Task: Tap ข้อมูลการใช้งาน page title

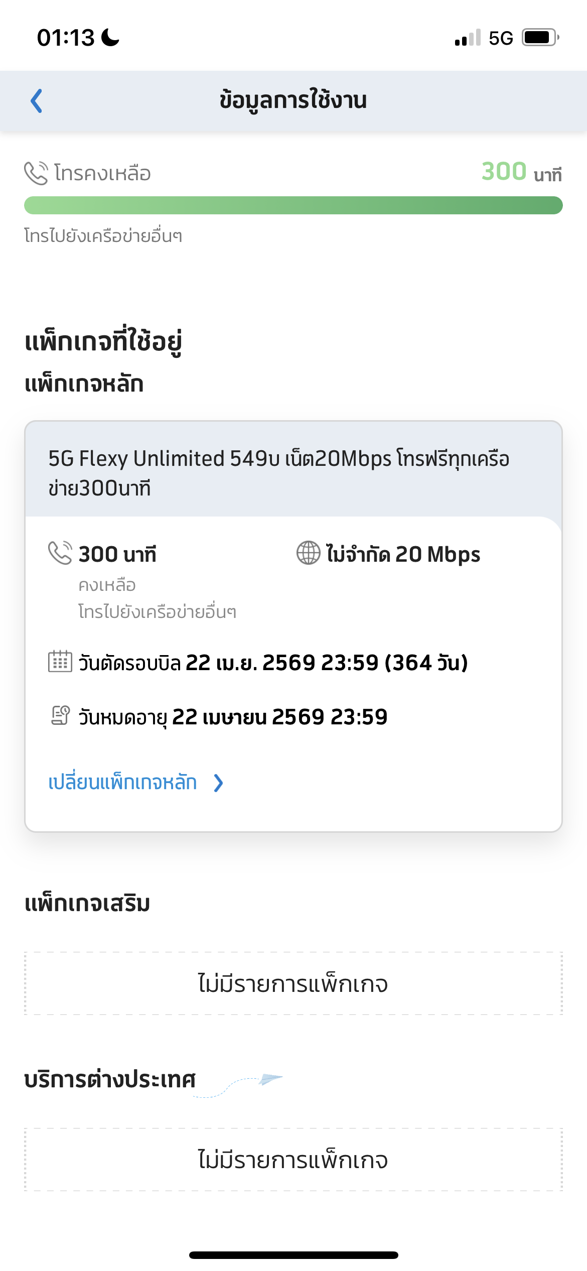Action: (x=293, y=100)
